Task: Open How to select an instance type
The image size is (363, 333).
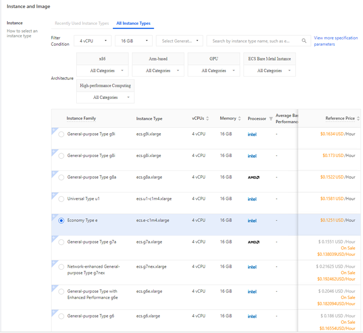Action: click(22, 33)
